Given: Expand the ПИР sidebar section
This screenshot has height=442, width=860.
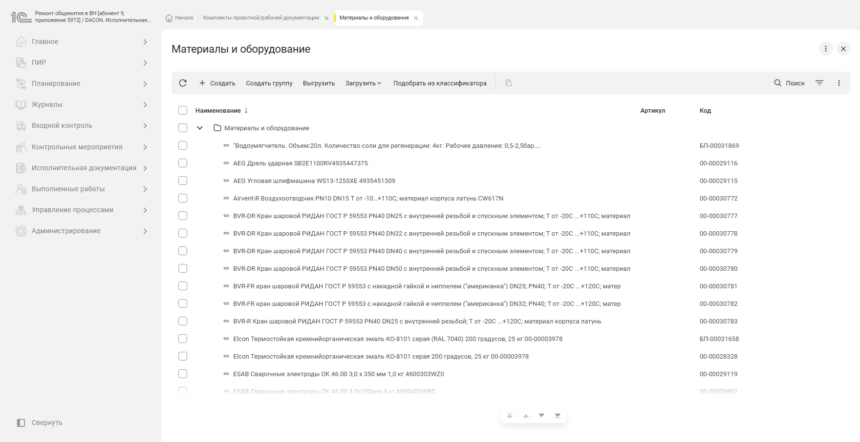Looking at the screenshot, I should (145, 62).
